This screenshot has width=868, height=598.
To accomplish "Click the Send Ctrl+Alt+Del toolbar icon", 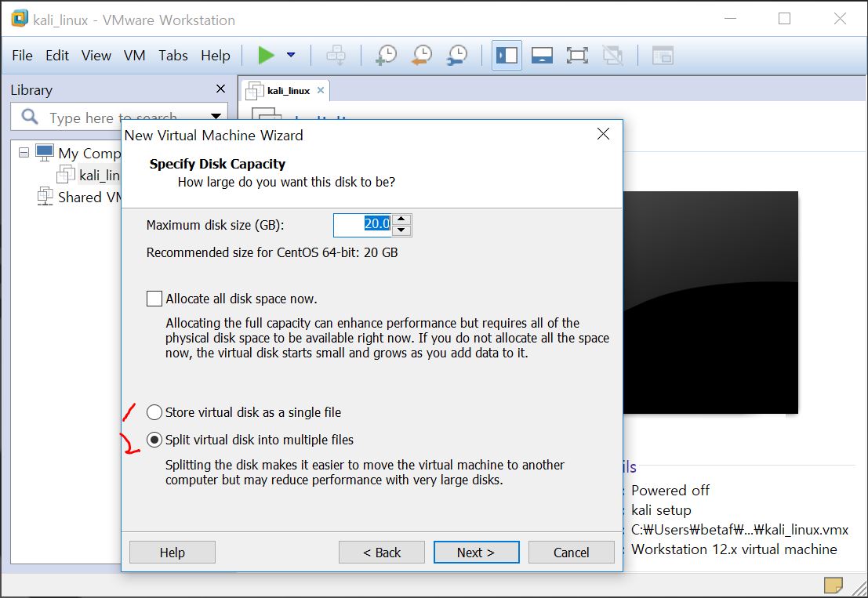I will click(336, 56).
